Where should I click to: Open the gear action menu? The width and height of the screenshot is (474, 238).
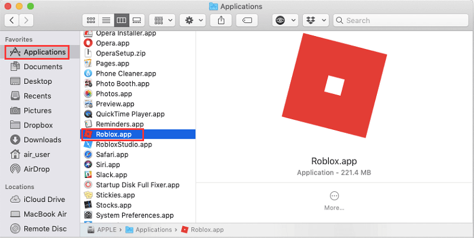pos(193,20)
